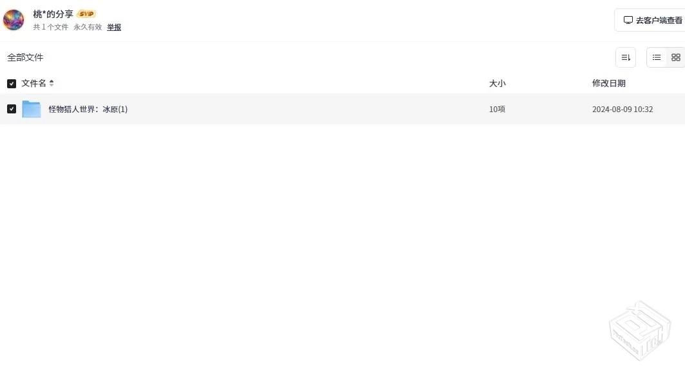
Task: Click the 10项 size entry
Action: [497, 109]
